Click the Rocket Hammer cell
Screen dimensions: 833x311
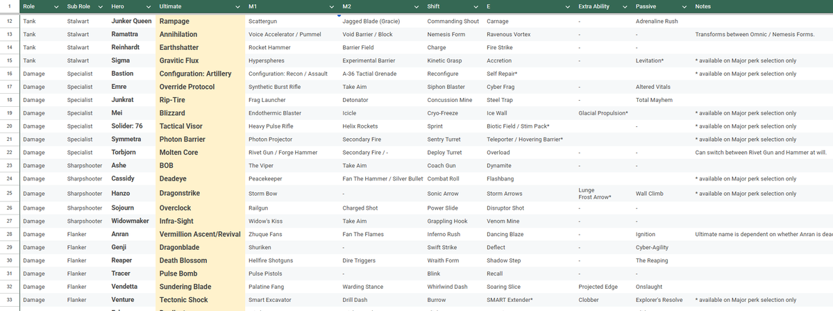(x=293, y=48)
